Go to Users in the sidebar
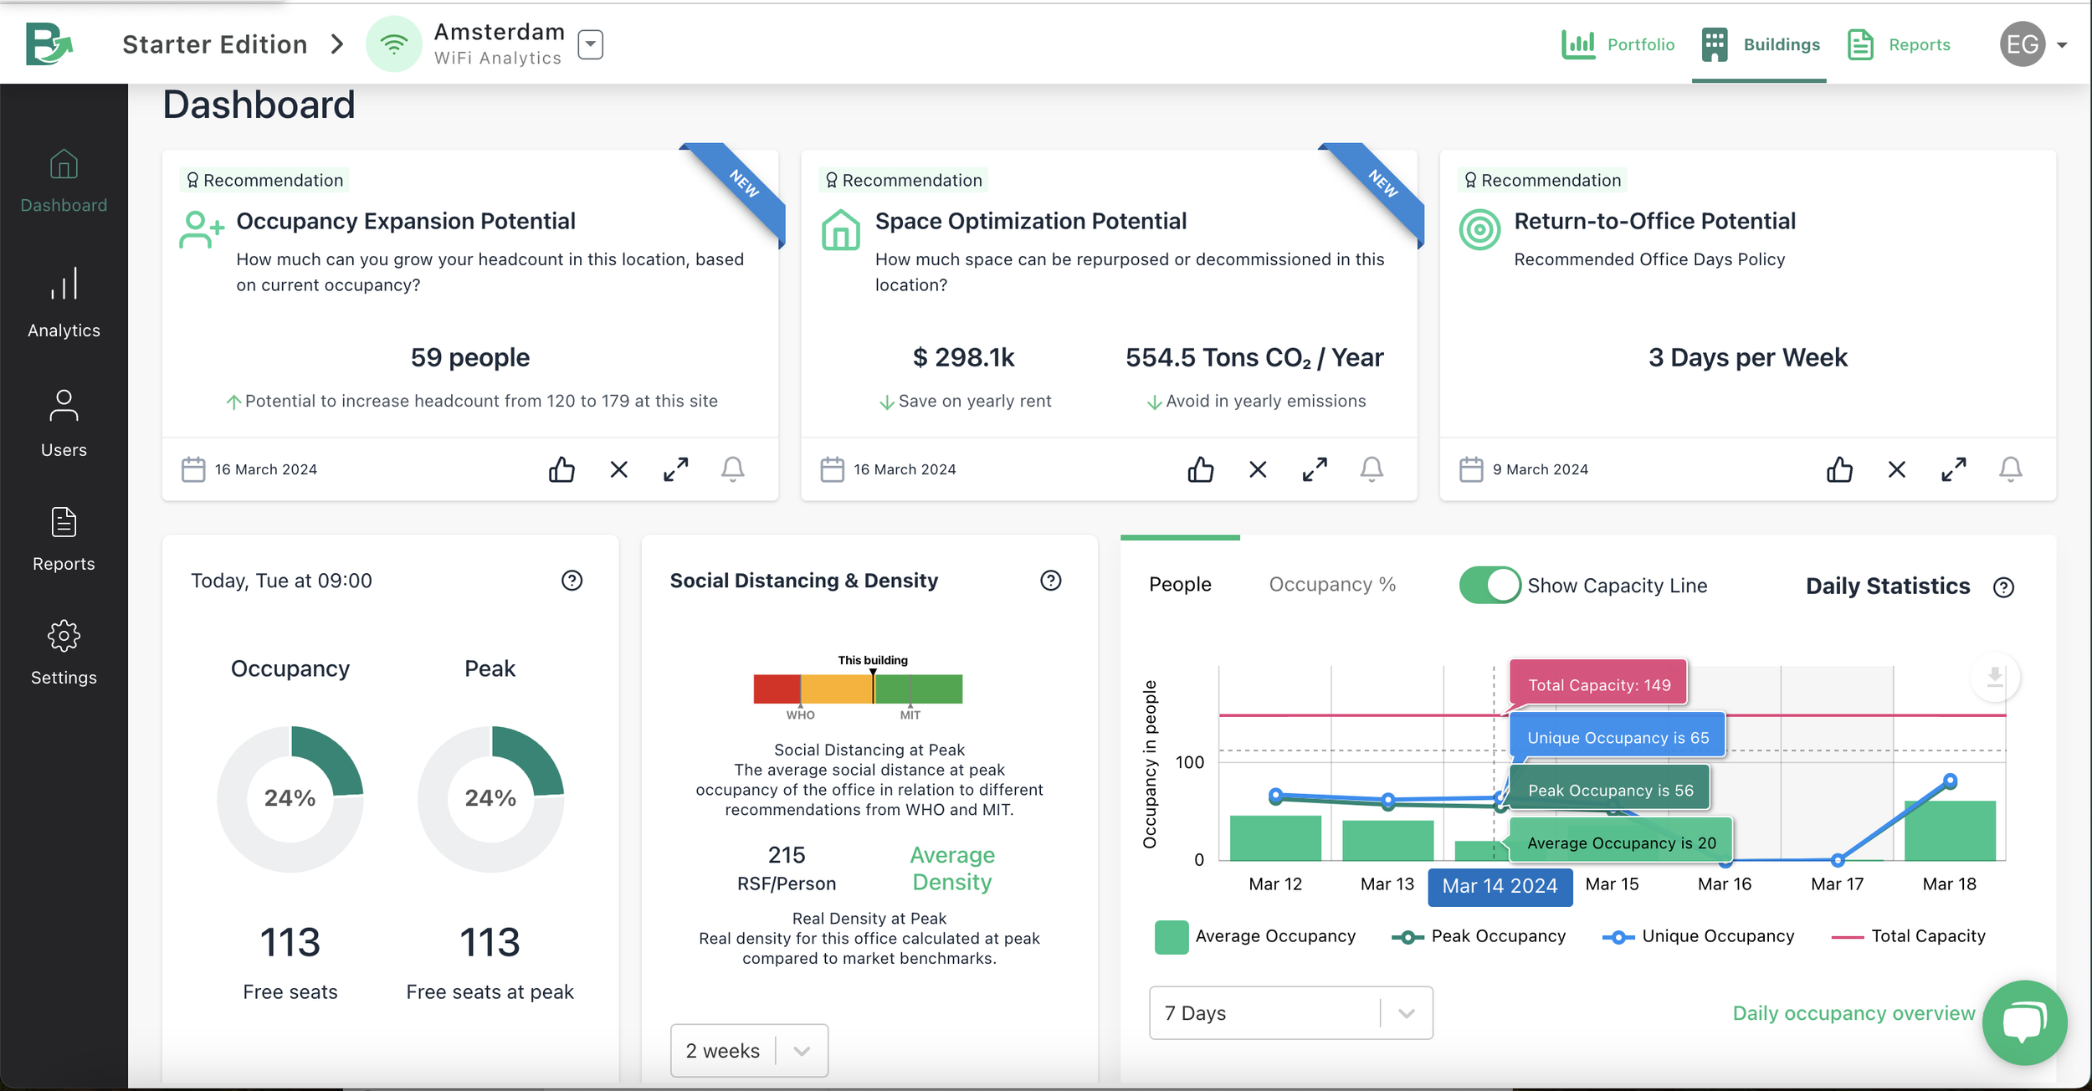 coord(64,423)
